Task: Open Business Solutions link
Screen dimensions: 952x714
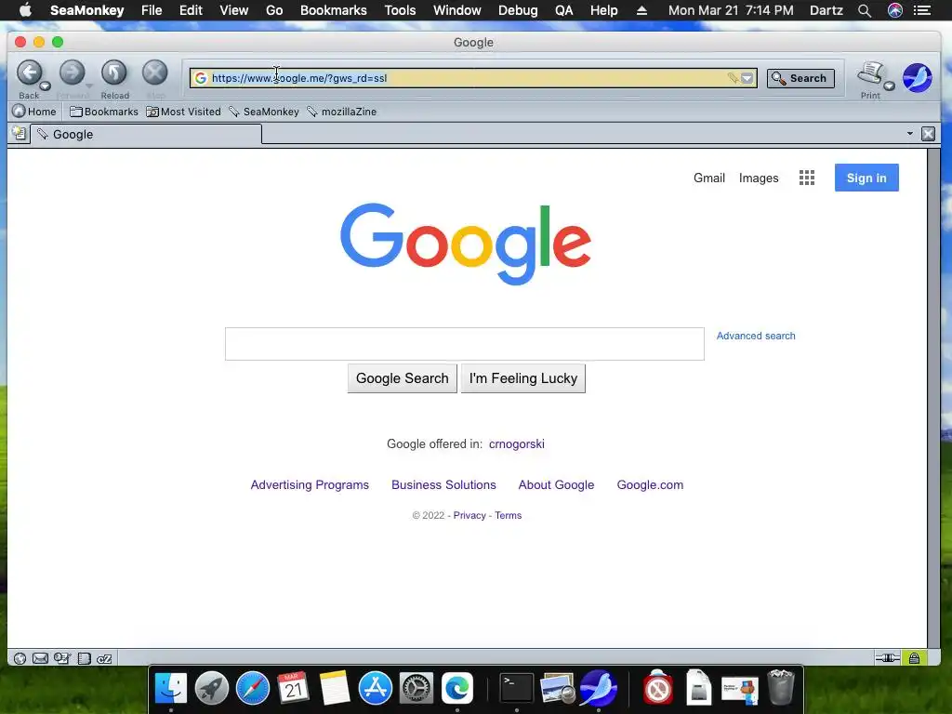Action: (x=443, y=484)
